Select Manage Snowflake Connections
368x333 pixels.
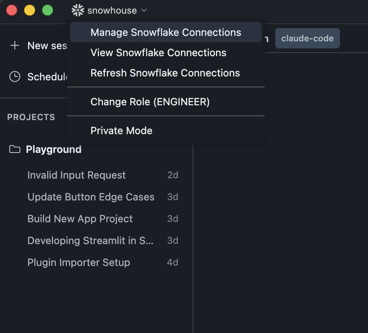click(166, 32)
